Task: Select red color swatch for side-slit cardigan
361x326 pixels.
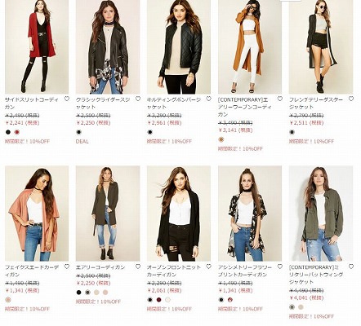Action: [x=17, y=132]
